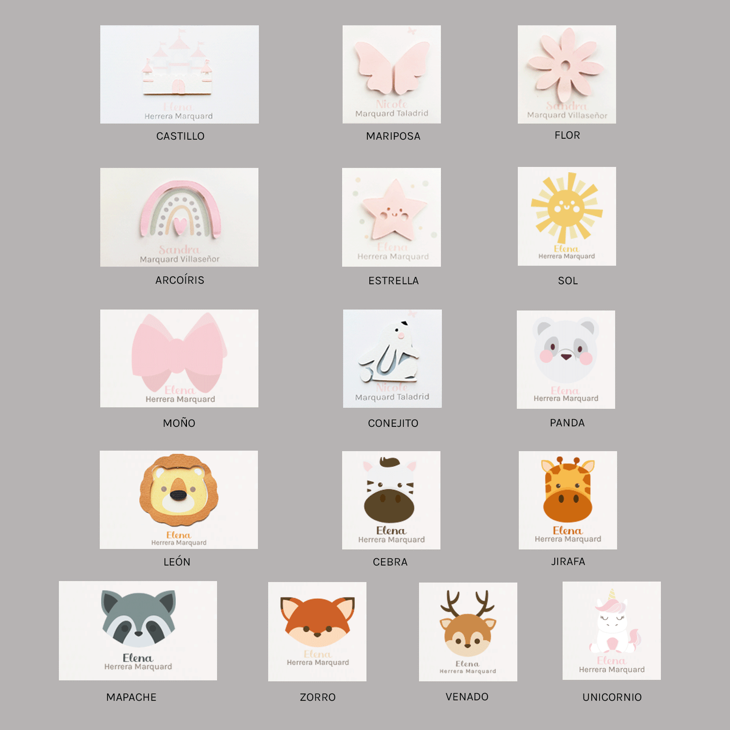The image size is (730, 730).
Task: Select the castle card design
Action: point(179,74)
